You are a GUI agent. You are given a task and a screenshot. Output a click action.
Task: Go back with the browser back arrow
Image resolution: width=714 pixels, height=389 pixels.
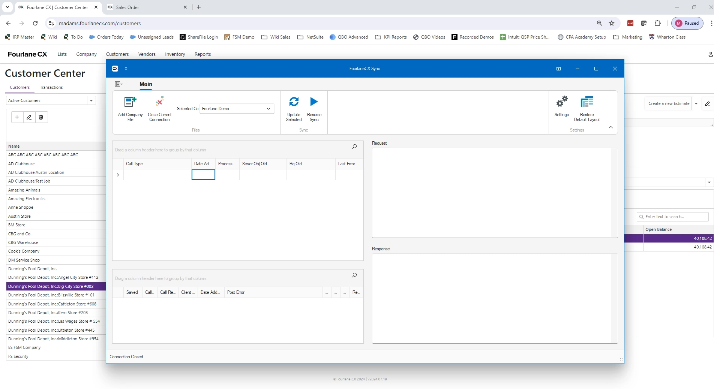[8, 23]
